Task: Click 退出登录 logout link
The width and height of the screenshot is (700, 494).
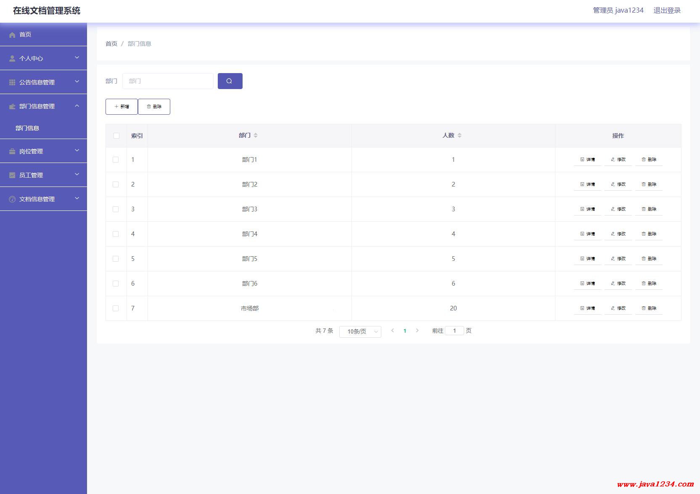Action: (667, 11)
